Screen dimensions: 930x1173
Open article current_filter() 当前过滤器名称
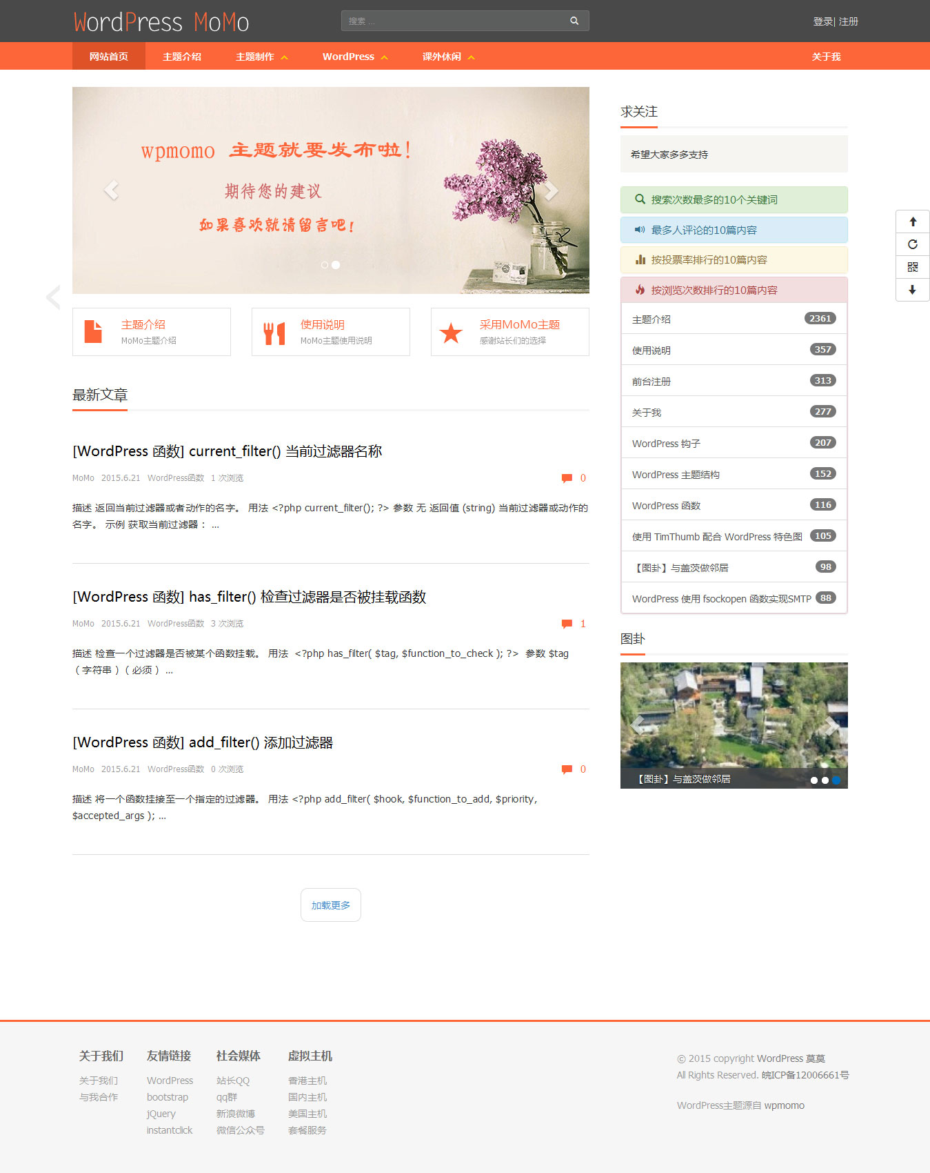click(228, 451)
